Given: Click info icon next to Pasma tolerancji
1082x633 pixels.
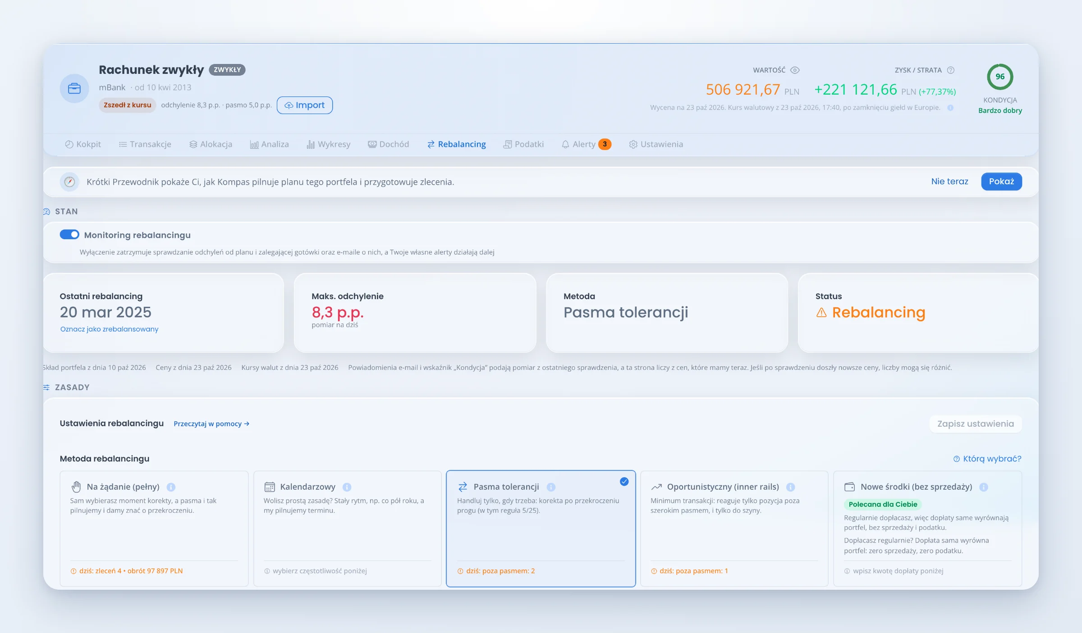Looking at the screenshot, I should click(551, 487).
